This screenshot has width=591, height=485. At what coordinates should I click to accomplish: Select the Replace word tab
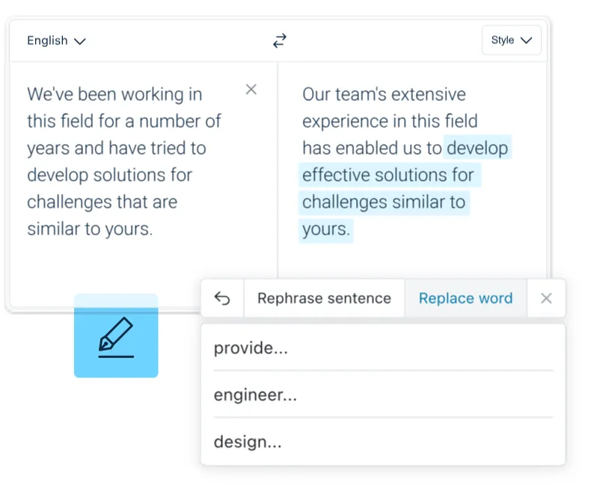point(465,299)
